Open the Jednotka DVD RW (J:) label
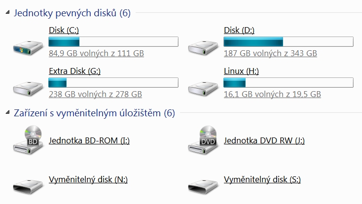Screen dimensions: 362x204 point(264,140)
